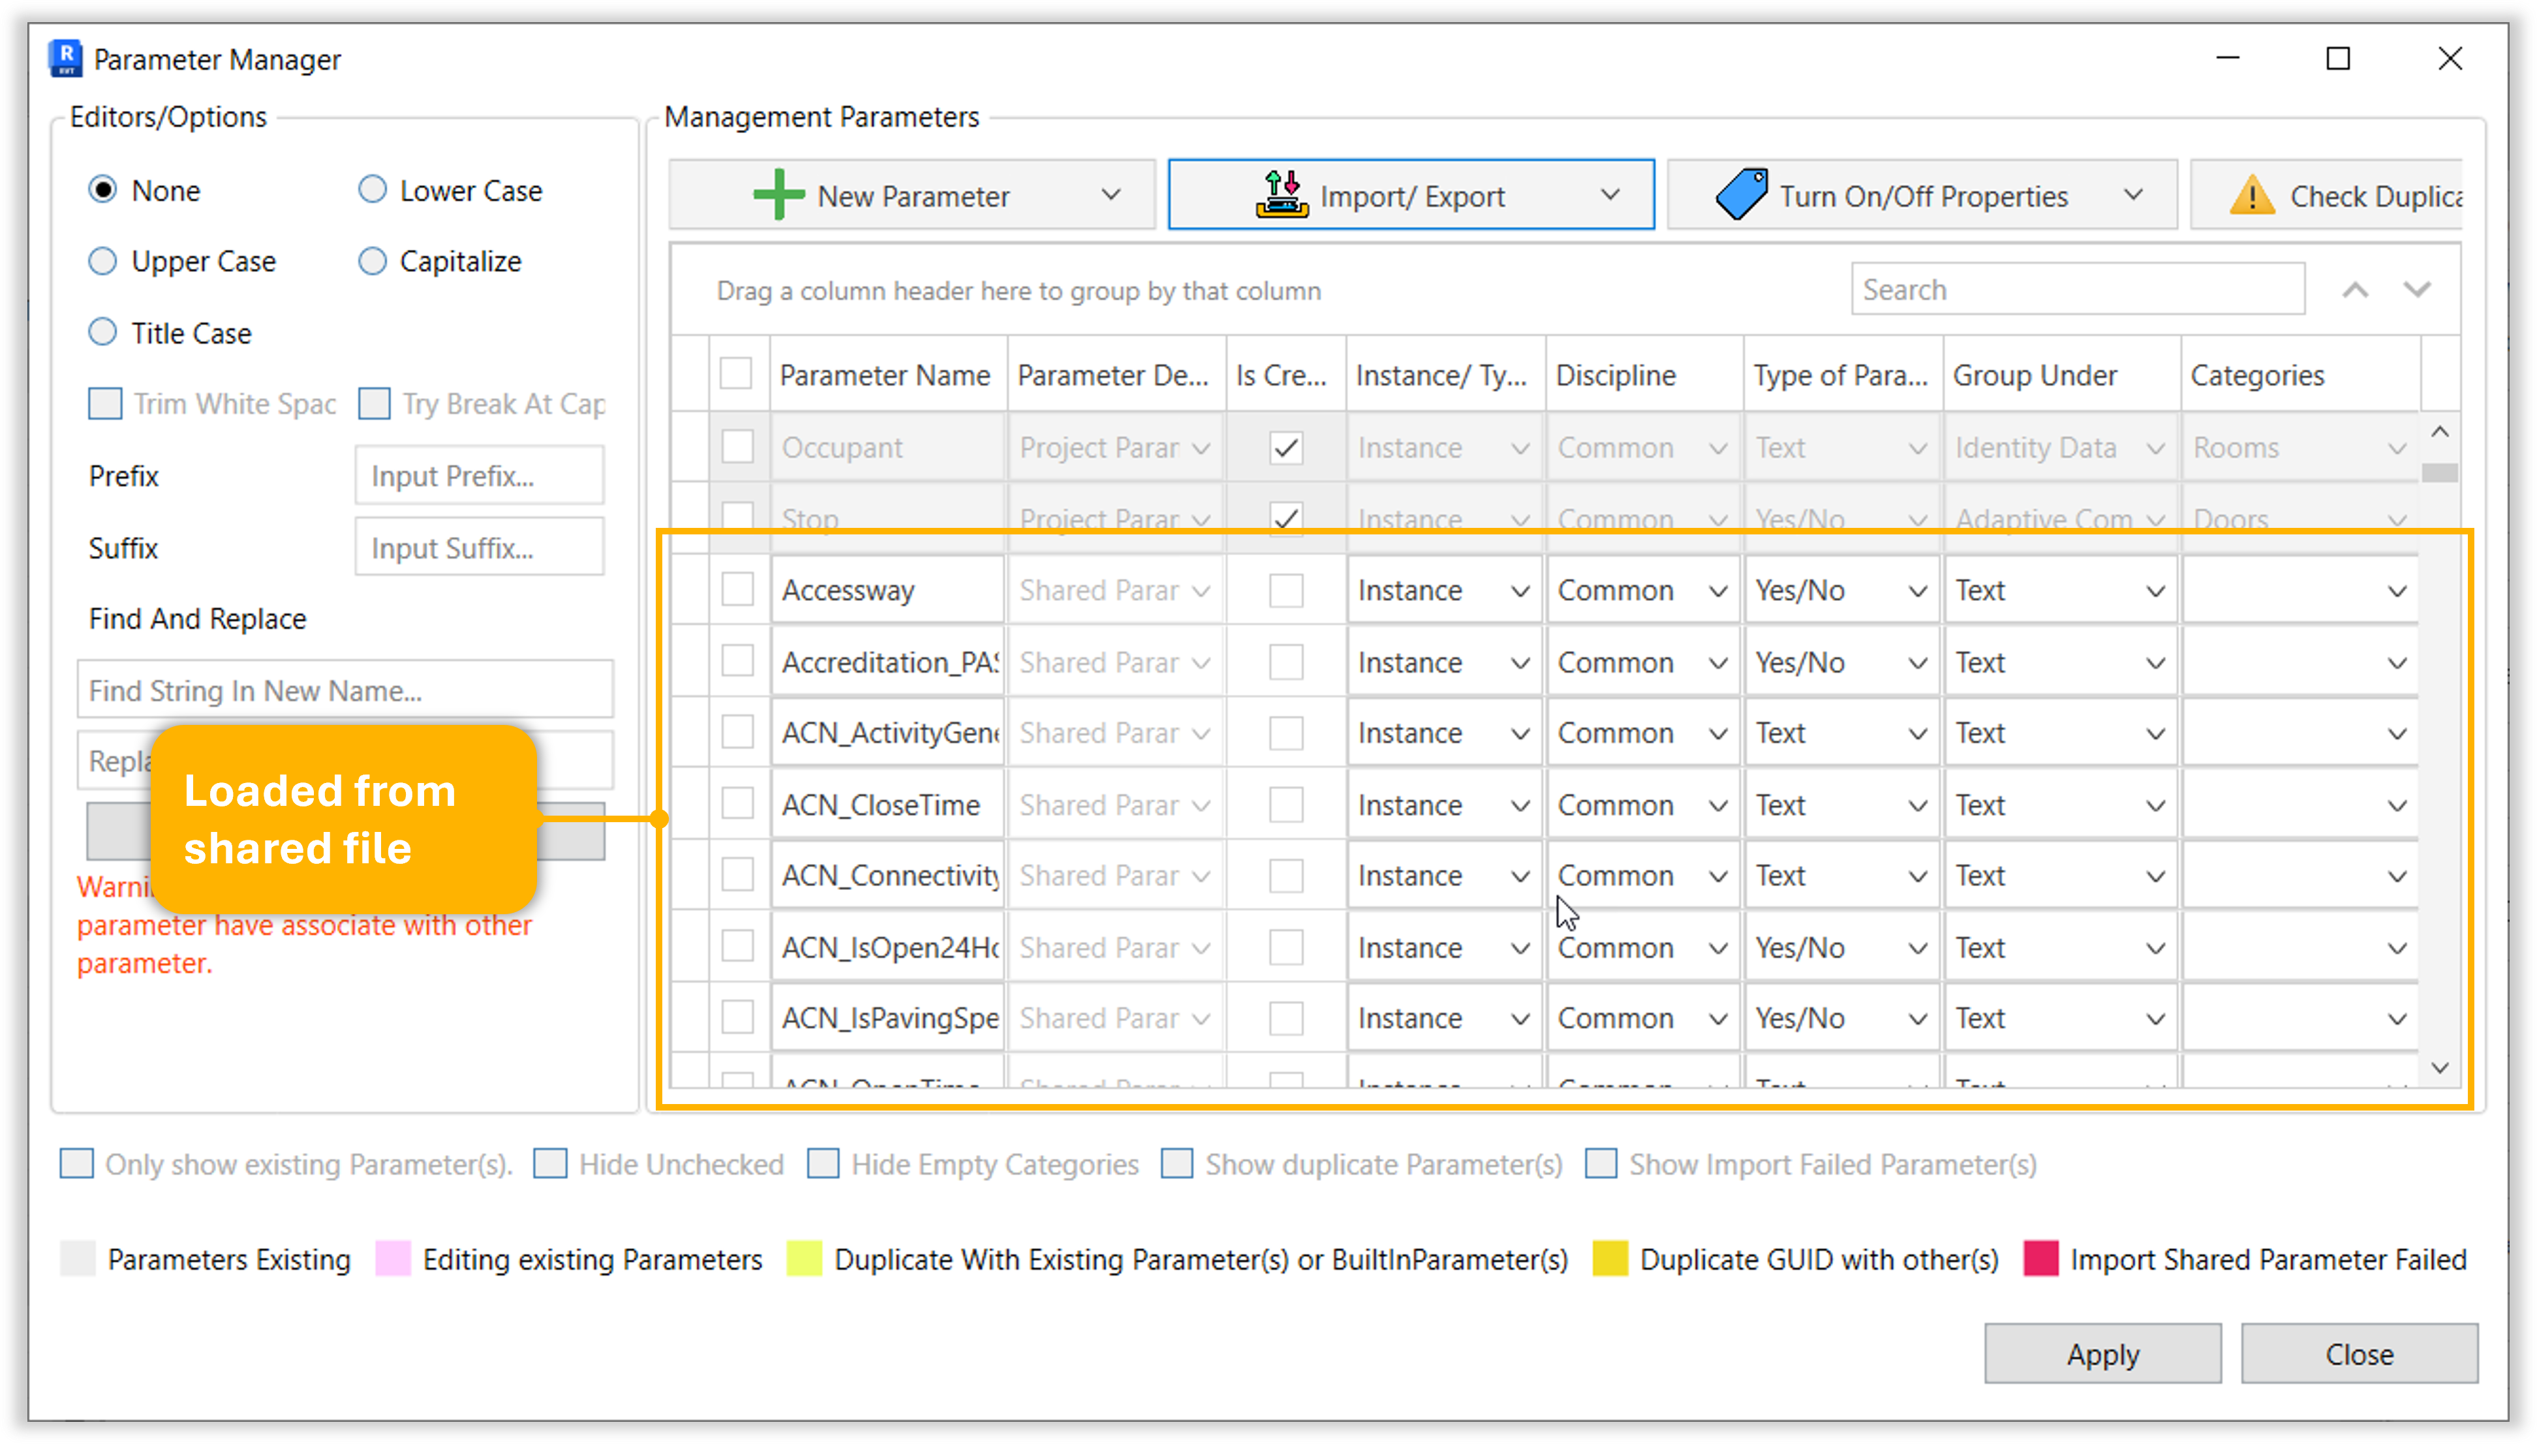Image resolution: width=2537 pixels, height=1444 pixels.
Task: Select the Upper Case radio option
Action: click(103, 262)
